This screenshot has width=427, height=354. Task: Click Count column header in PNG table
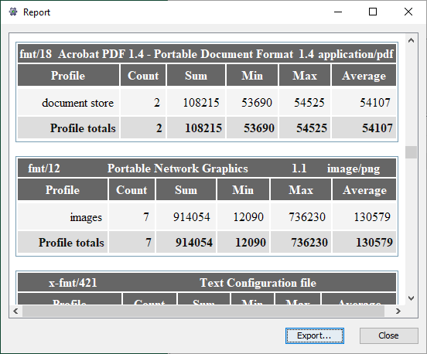point(132,189)
